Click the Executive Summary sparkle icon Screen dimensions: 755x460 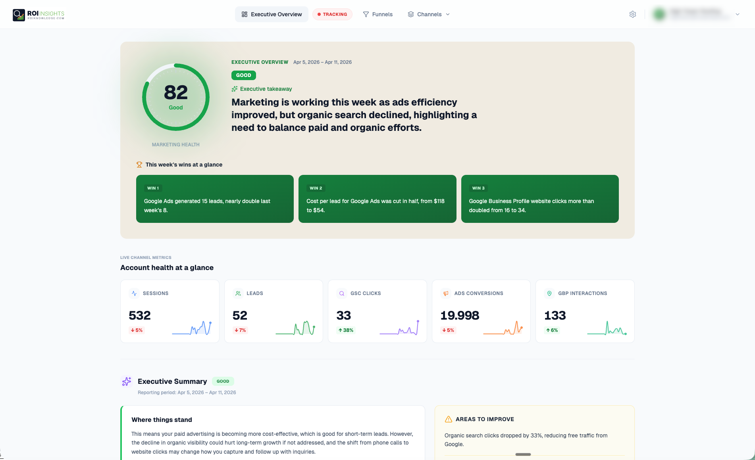tap(126, 381)
